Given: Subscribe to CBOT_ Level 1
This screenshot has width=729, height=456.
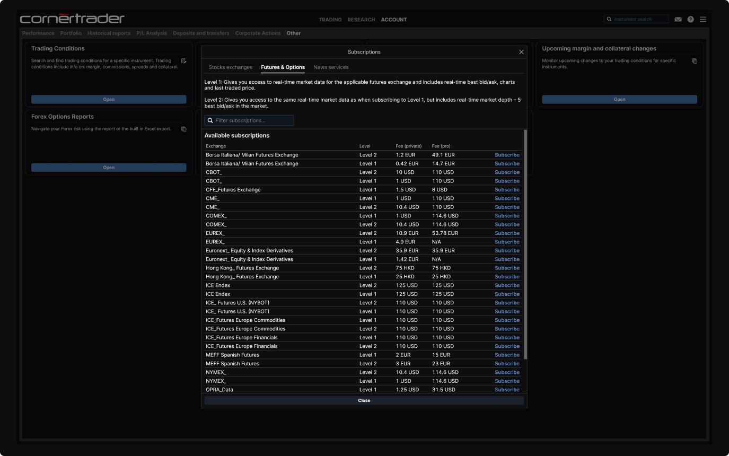Looking at the screenshot, I should click(507, 181).
